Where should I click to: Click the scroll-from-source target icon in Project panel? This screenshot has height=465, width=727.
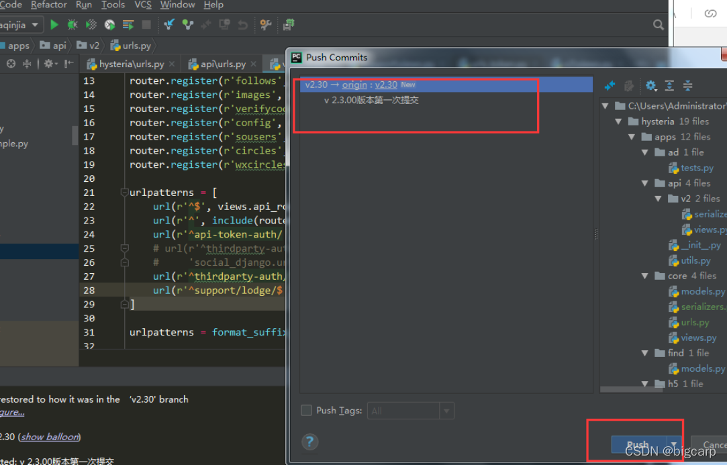click(11, 64)
